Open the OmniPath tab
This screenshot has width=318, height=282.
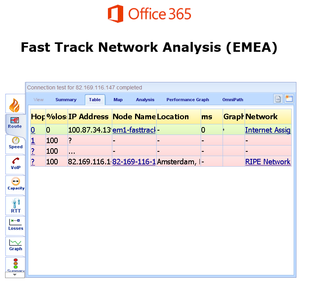232,100
